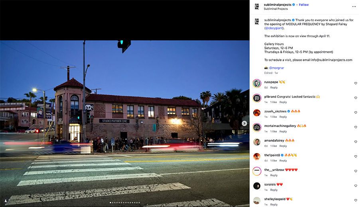Show tagged people icon on photo

(6, 201)
